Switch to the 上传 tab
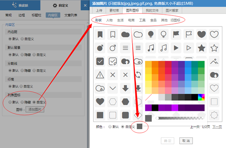 click(99, 10)
